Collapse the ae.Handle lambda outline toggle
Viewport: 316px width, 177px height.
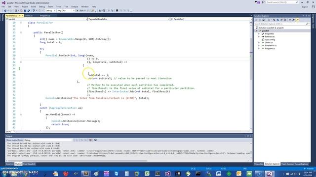pos(21,115)
